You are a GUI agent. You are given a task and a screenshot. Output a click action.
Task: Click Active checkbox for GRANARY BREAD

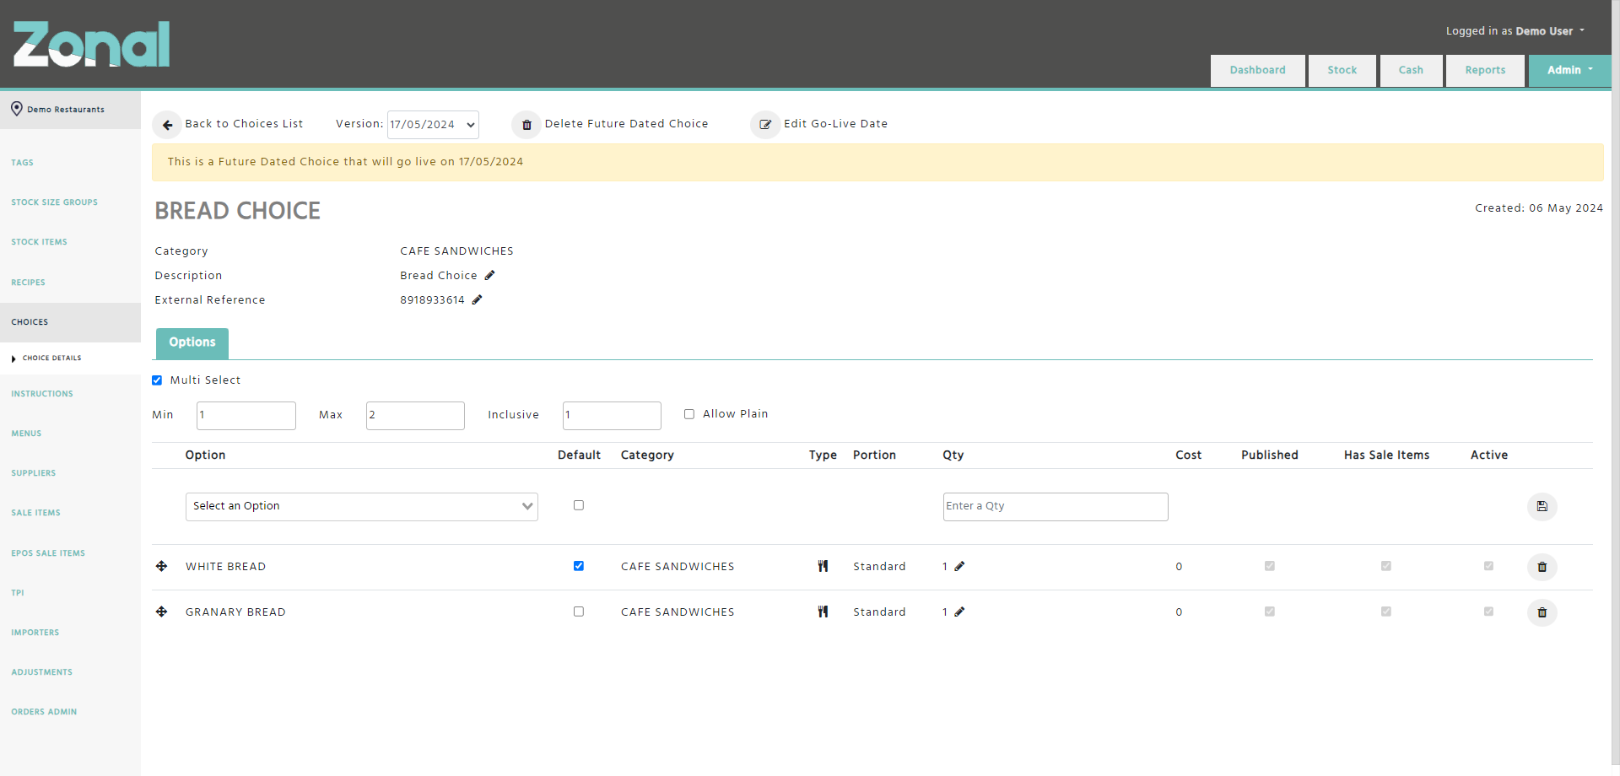coord(1489,612)
